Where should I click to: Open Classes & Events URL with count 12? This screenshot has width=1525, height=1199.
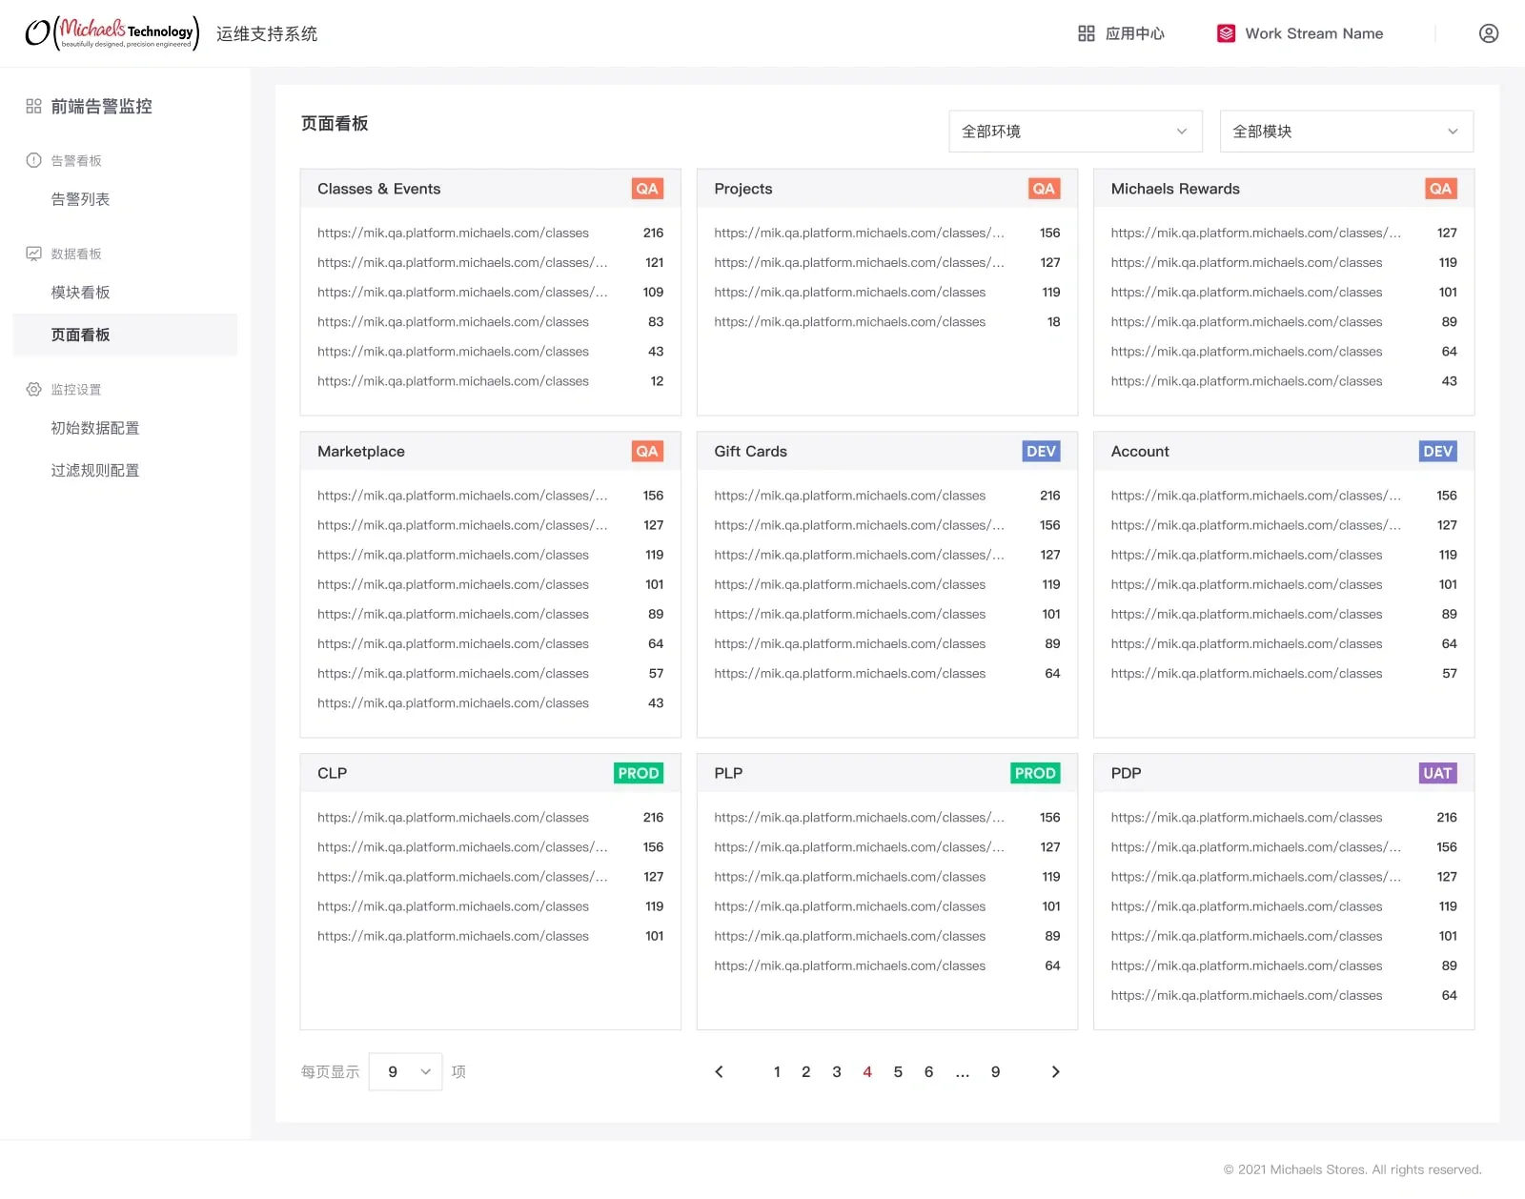tap(453, 381)
